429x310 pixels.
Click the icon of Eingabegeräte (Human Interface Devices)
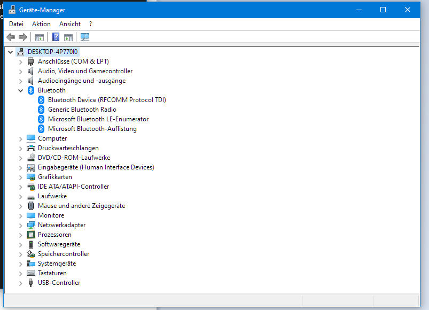31,167
